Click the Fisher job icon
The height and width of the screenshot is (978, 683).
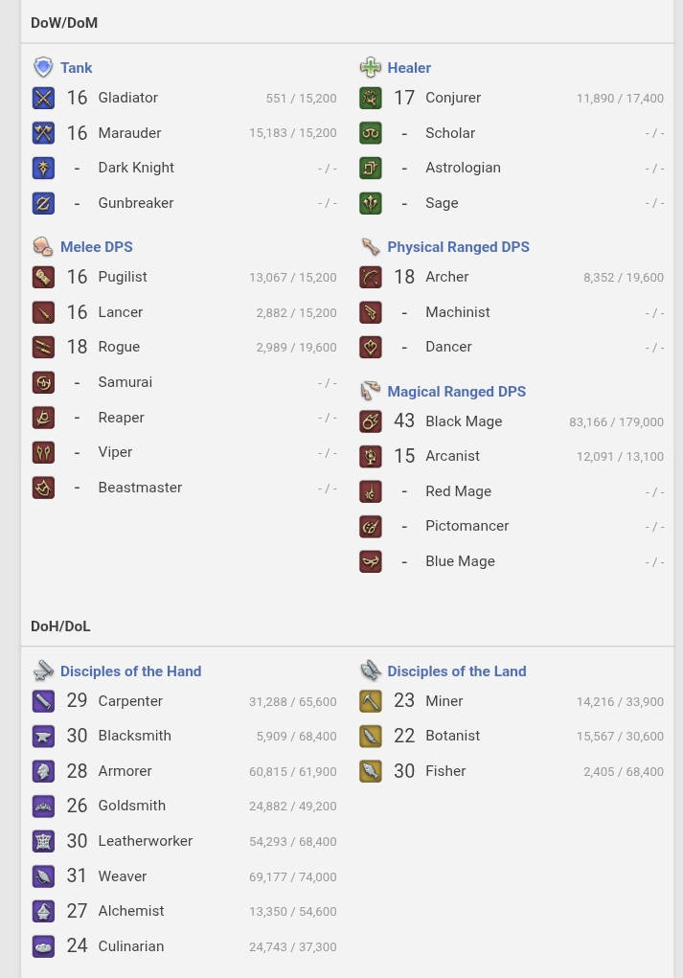coord(371,771)
